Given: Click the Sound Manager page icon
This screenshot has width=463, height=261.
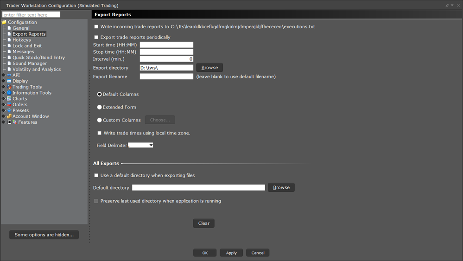Looking at the screenshot, I should point(9,64).
